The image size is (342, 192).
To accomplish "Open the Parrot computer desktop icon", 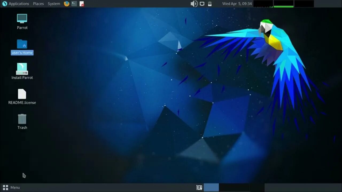I will tap(22, 18).
